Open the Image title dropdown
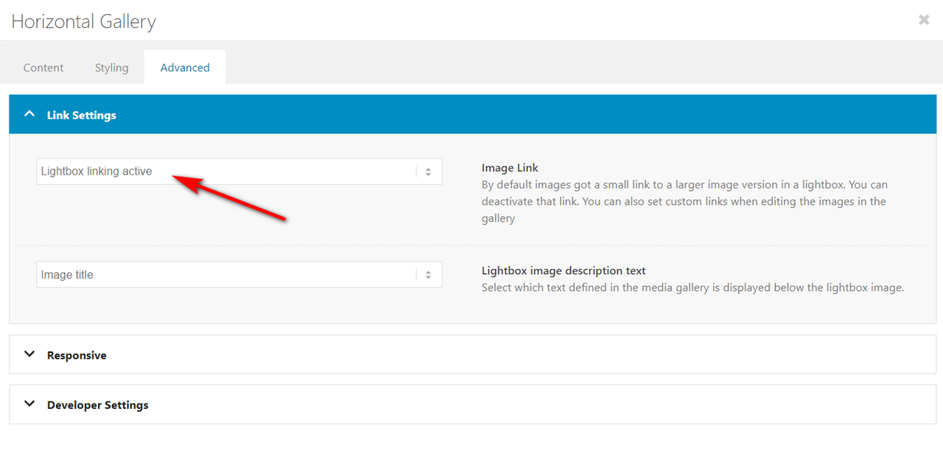Viewport: 943px width, 453px height. [x=239, y=275]
